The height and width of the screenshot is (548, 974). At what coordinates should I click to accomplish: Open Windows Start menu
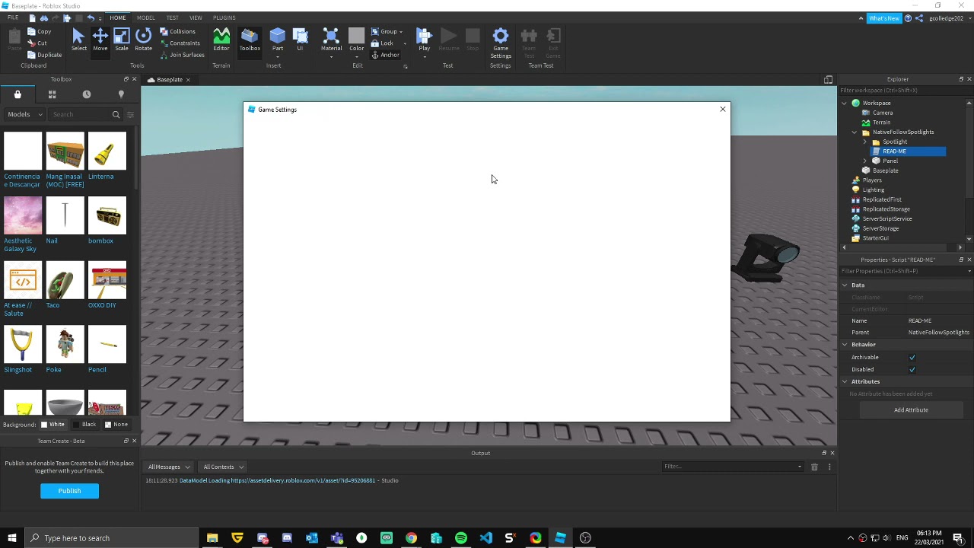click(x=11, y=538)
